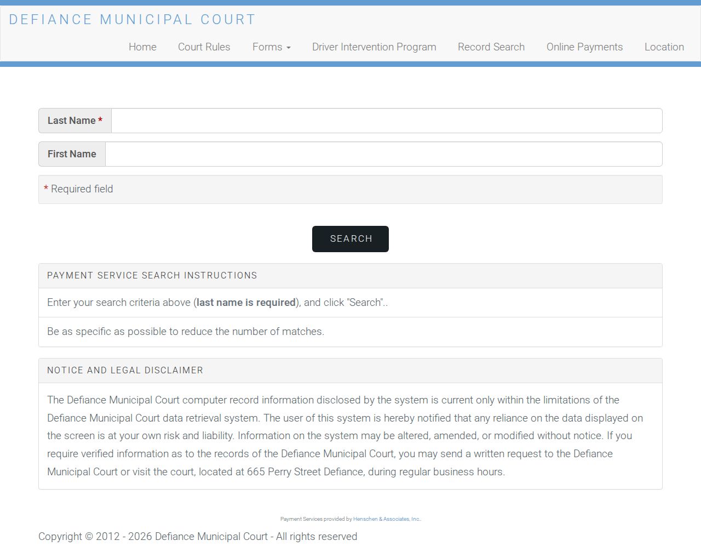Click the 'Required field' notice text
Screen dimensions: 701x546
[x=78, y=189]
